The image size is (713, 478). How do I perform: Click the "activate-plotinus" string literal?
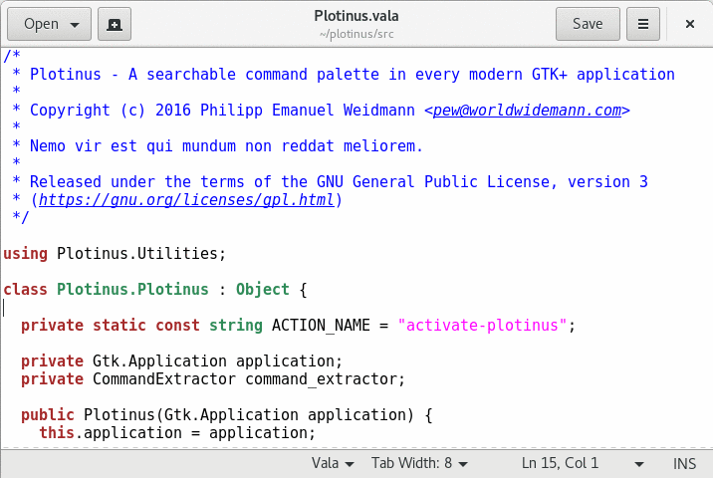482,326
